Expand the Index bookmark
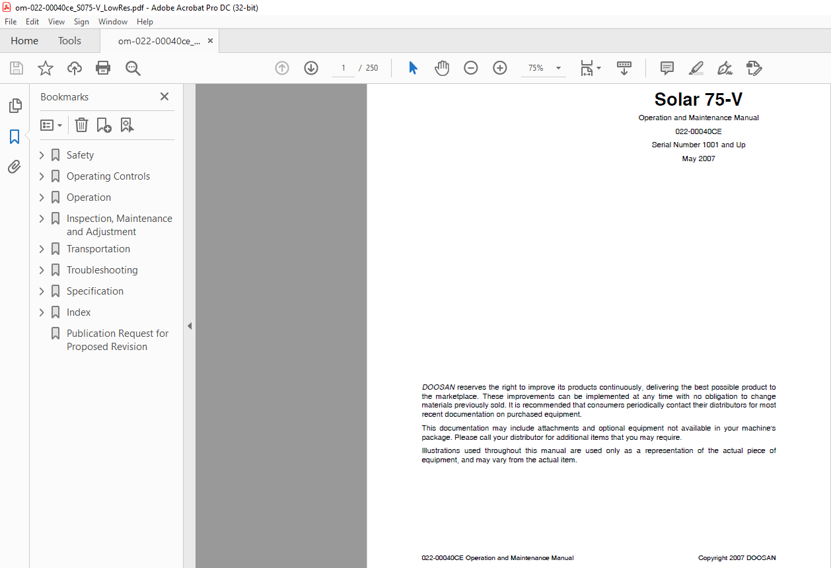Image resolution: width=831 pixels, height=568 pixels. 42,312
